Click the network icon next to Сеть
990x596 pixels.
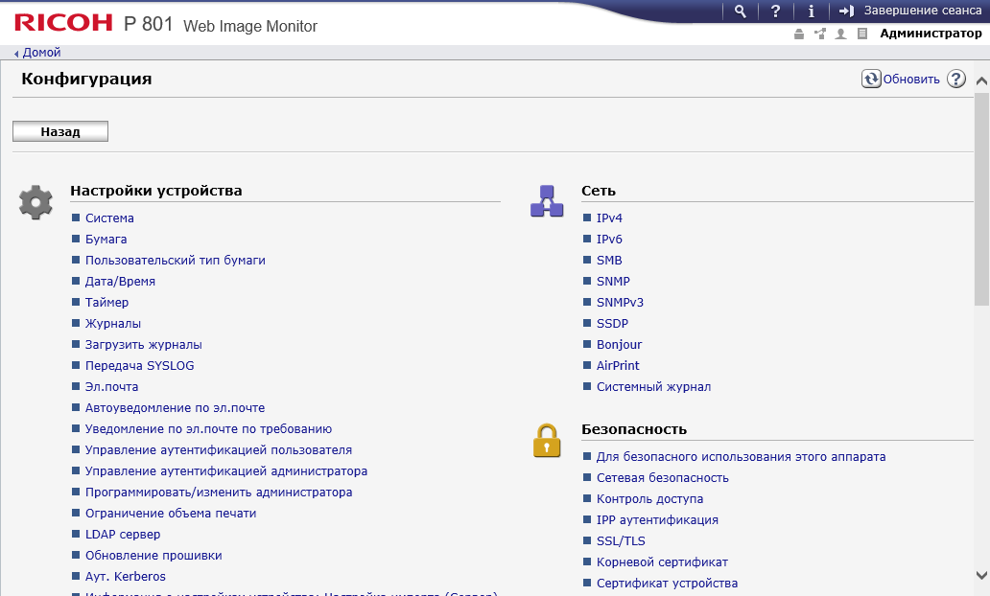tap(547, 201)
